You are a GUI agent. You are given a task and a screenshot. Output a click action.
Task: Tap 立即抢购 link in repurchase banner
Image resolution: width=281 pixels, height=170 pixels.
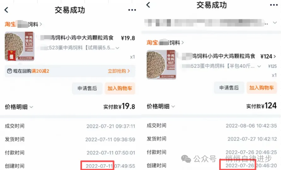pos(119,71)
